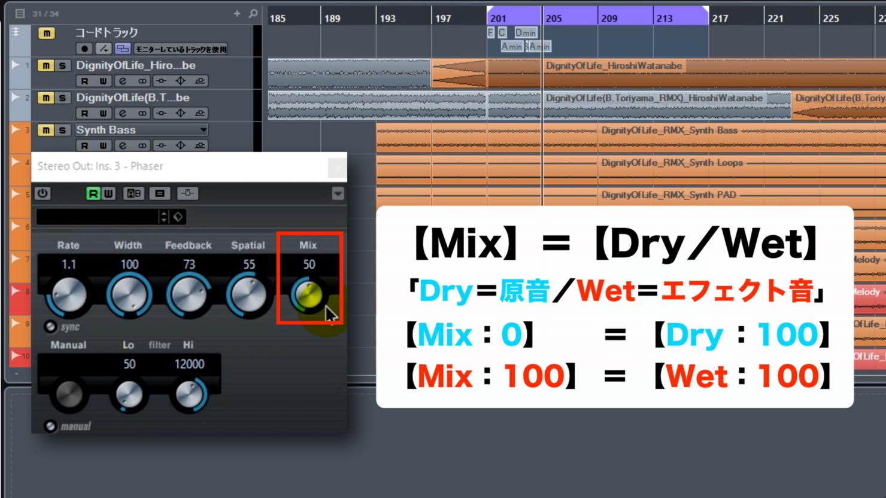Expand track 2 with its triangle
Screen dimensions: 886x498
click(x=16, y=96)
